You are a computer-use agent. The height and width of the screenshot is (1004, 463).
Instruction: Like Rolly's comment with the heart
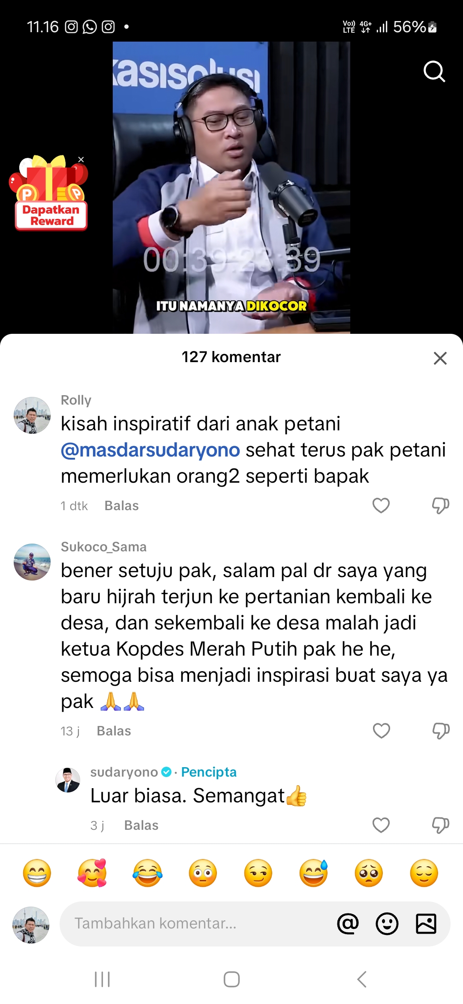(381, 505)
